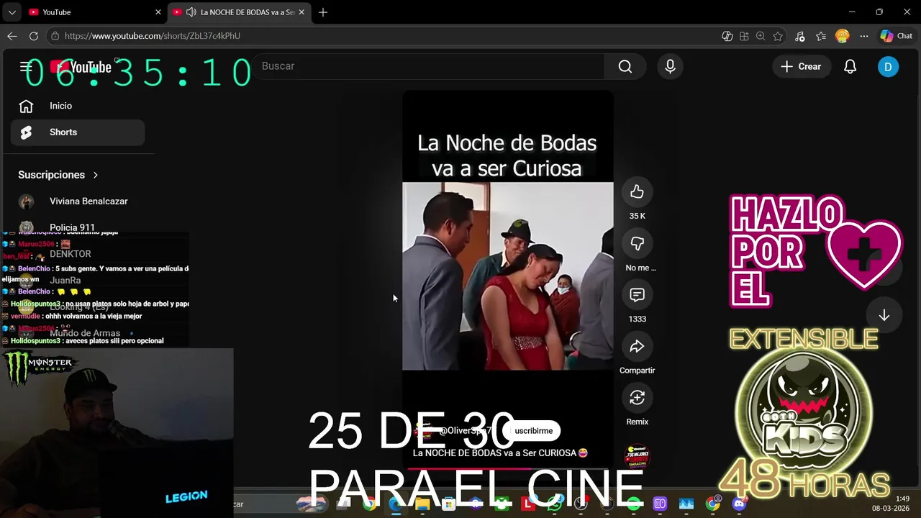921x518 pixels.
Task: Open Discord in the taskbar
Action: click(x=739, y=504)
